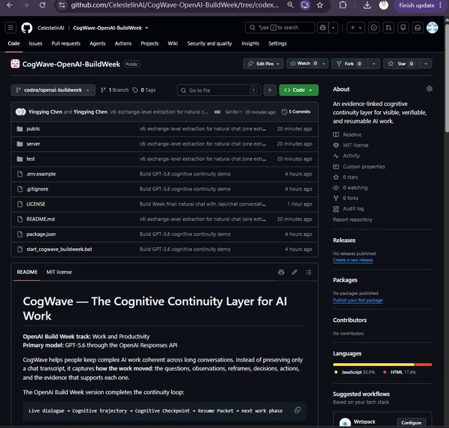Click Finish update browser button
The image size is (449, 428).
[x=417, y=5]
